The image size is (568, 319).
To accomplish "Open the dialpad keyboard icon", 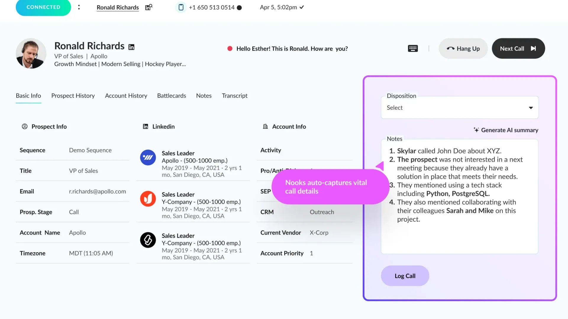I will [413, 48].
